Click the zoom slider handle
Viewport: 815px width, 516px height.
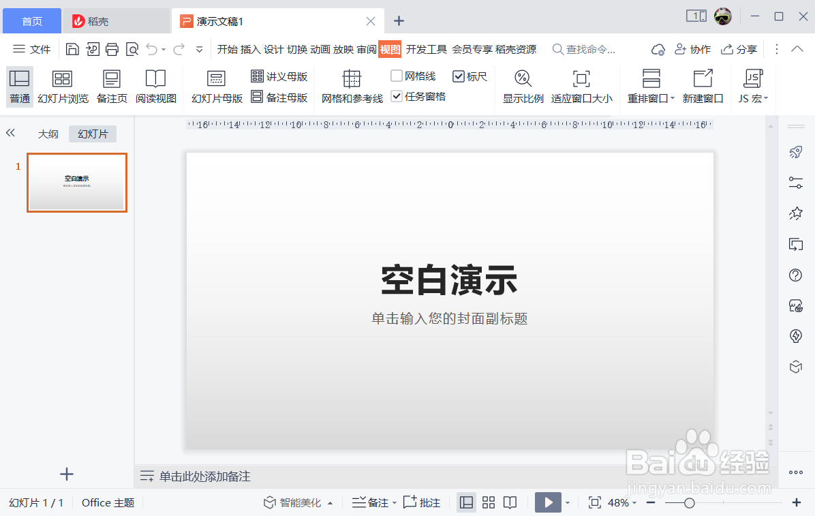point(689,503)
